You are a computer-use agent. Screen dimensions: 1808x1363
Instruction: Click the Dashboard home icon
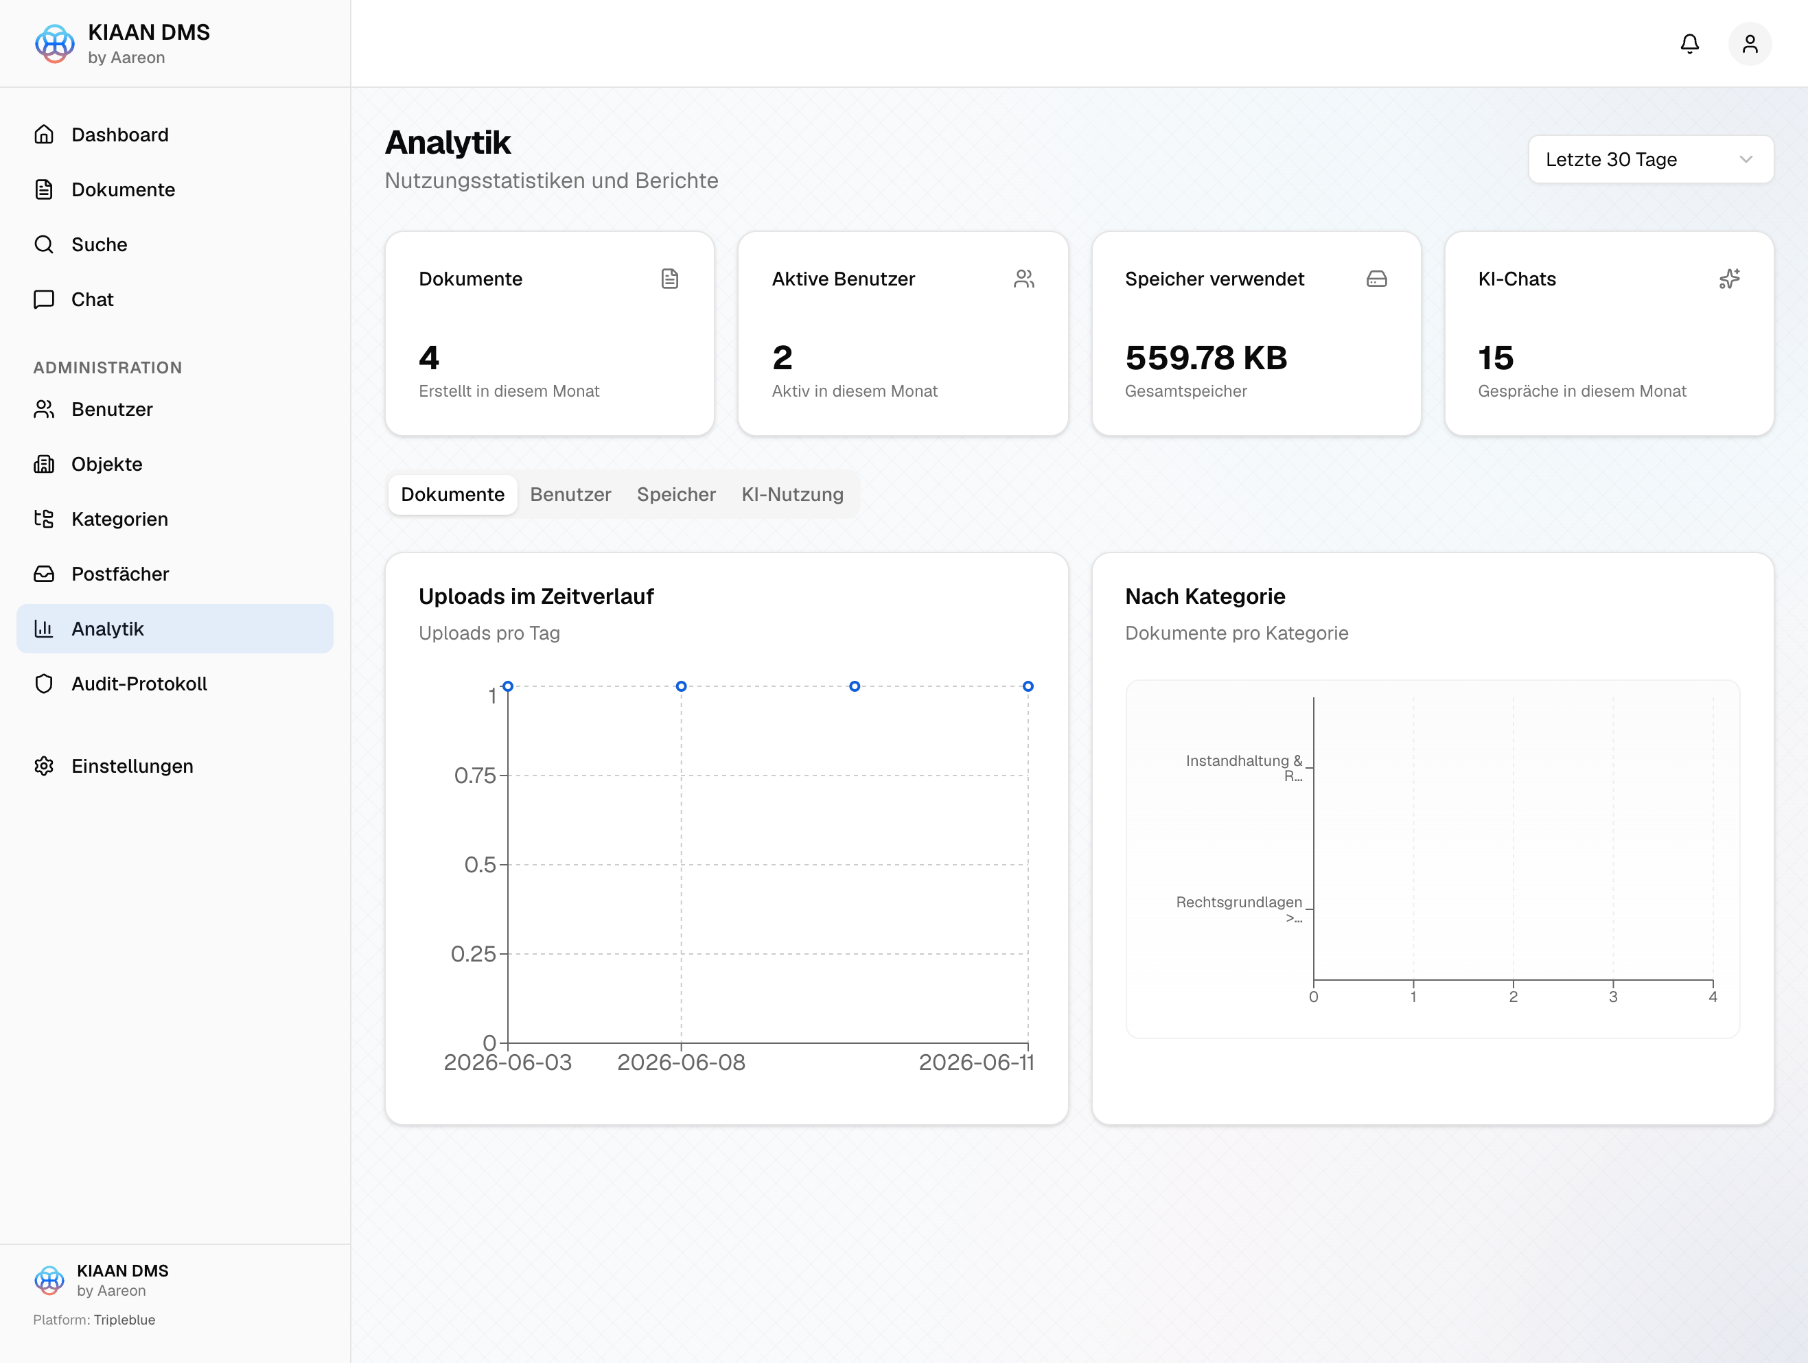(x=44, y=135)
